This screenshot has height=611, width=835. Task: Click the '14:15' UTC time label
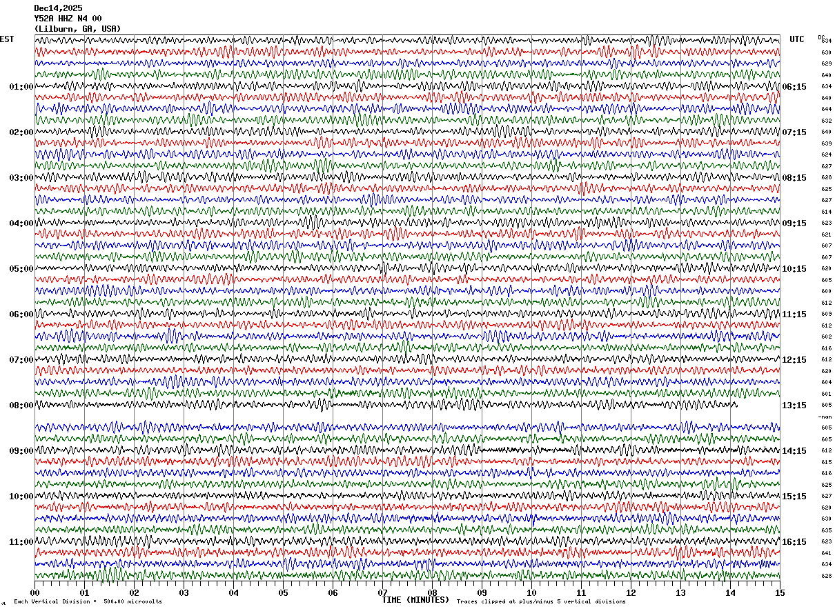tap(794, 451)
